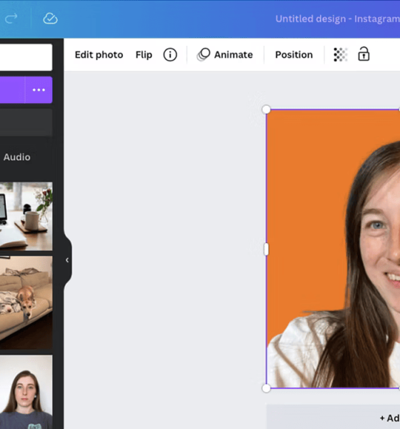Select the desk with mug thumbnail
Viewport: 400px width, 429px height.
pyautogui.click(x=26, y=216)
